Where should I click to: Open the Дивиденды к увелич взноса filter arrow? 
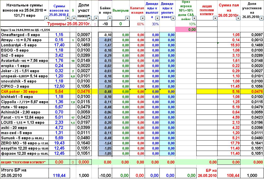pos(173,18)
